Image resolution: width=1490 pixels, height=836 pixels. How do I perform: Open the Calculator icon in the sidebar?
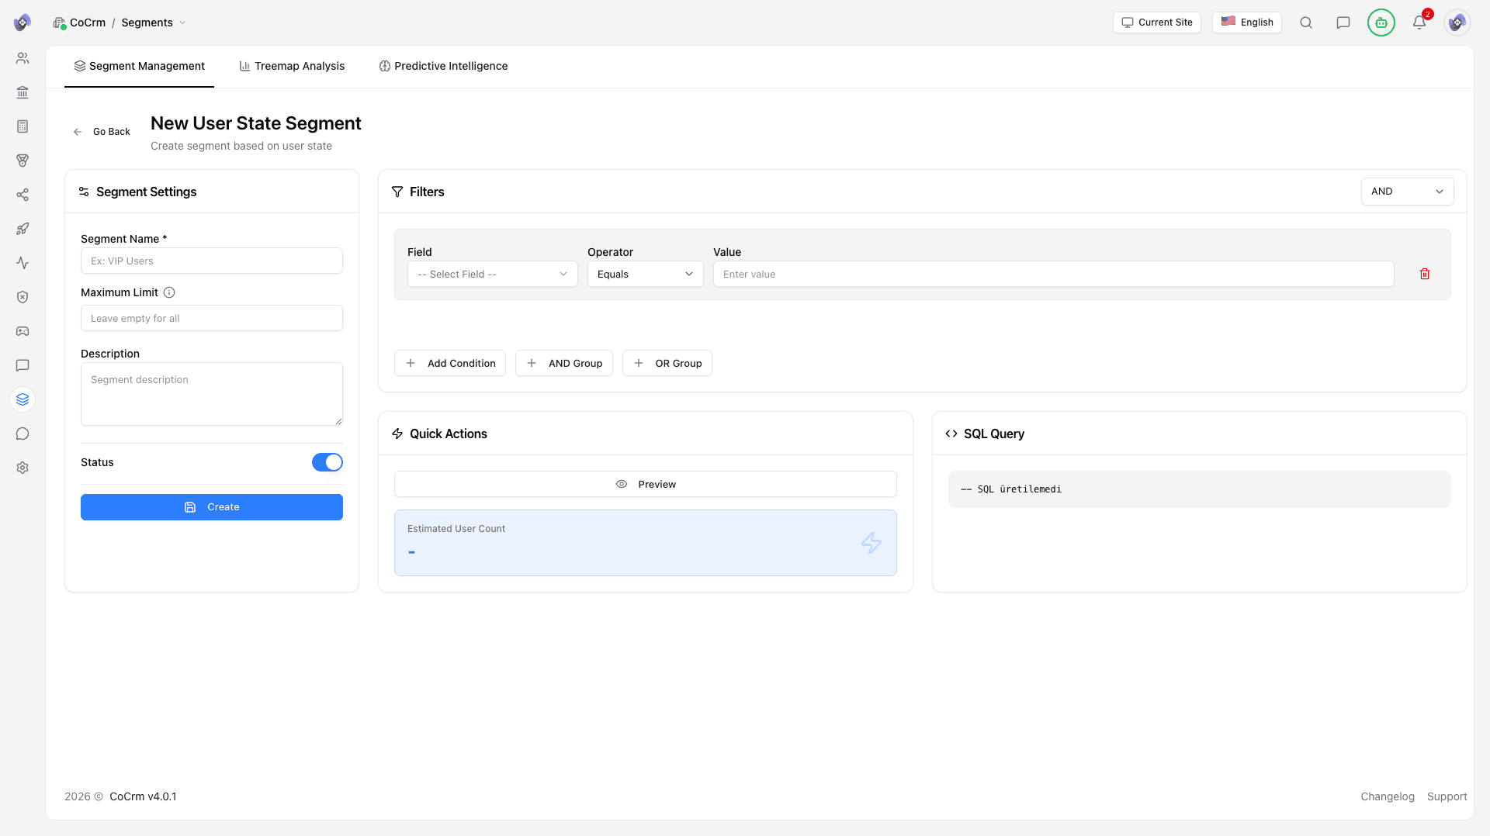(23, 126)
